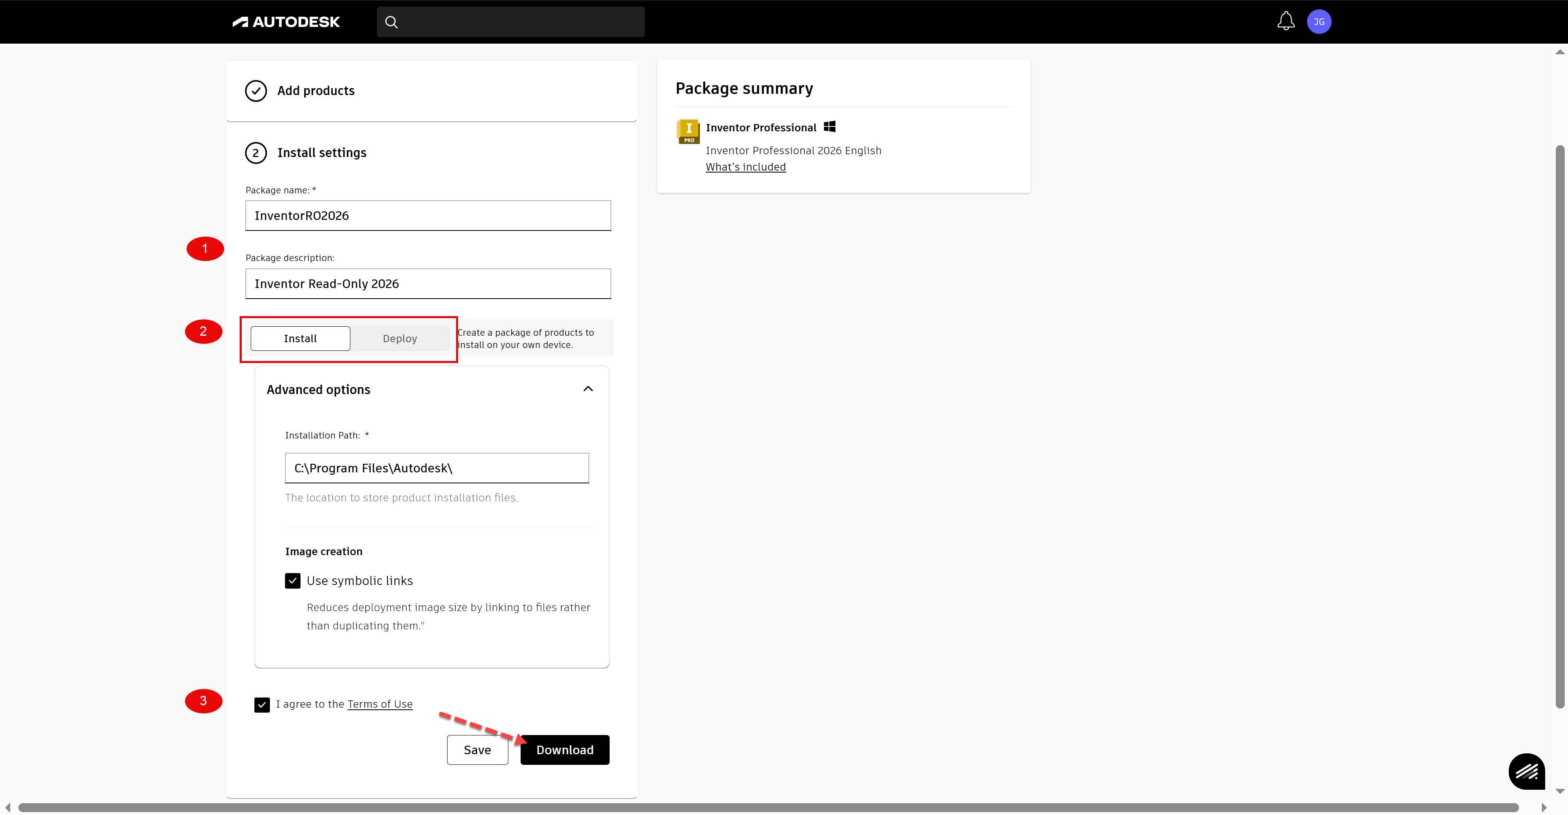1568x815 pixels.
Task: Toggle the Terms of Use agreement checkbox
Action: point(262,704)
